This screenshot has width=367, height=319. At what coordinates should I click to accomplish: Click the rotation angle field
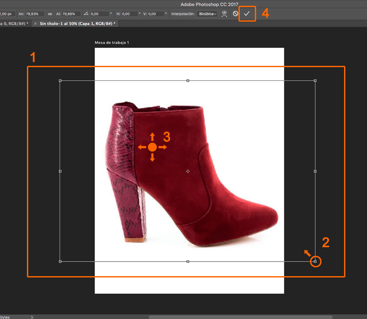(100, 14)
